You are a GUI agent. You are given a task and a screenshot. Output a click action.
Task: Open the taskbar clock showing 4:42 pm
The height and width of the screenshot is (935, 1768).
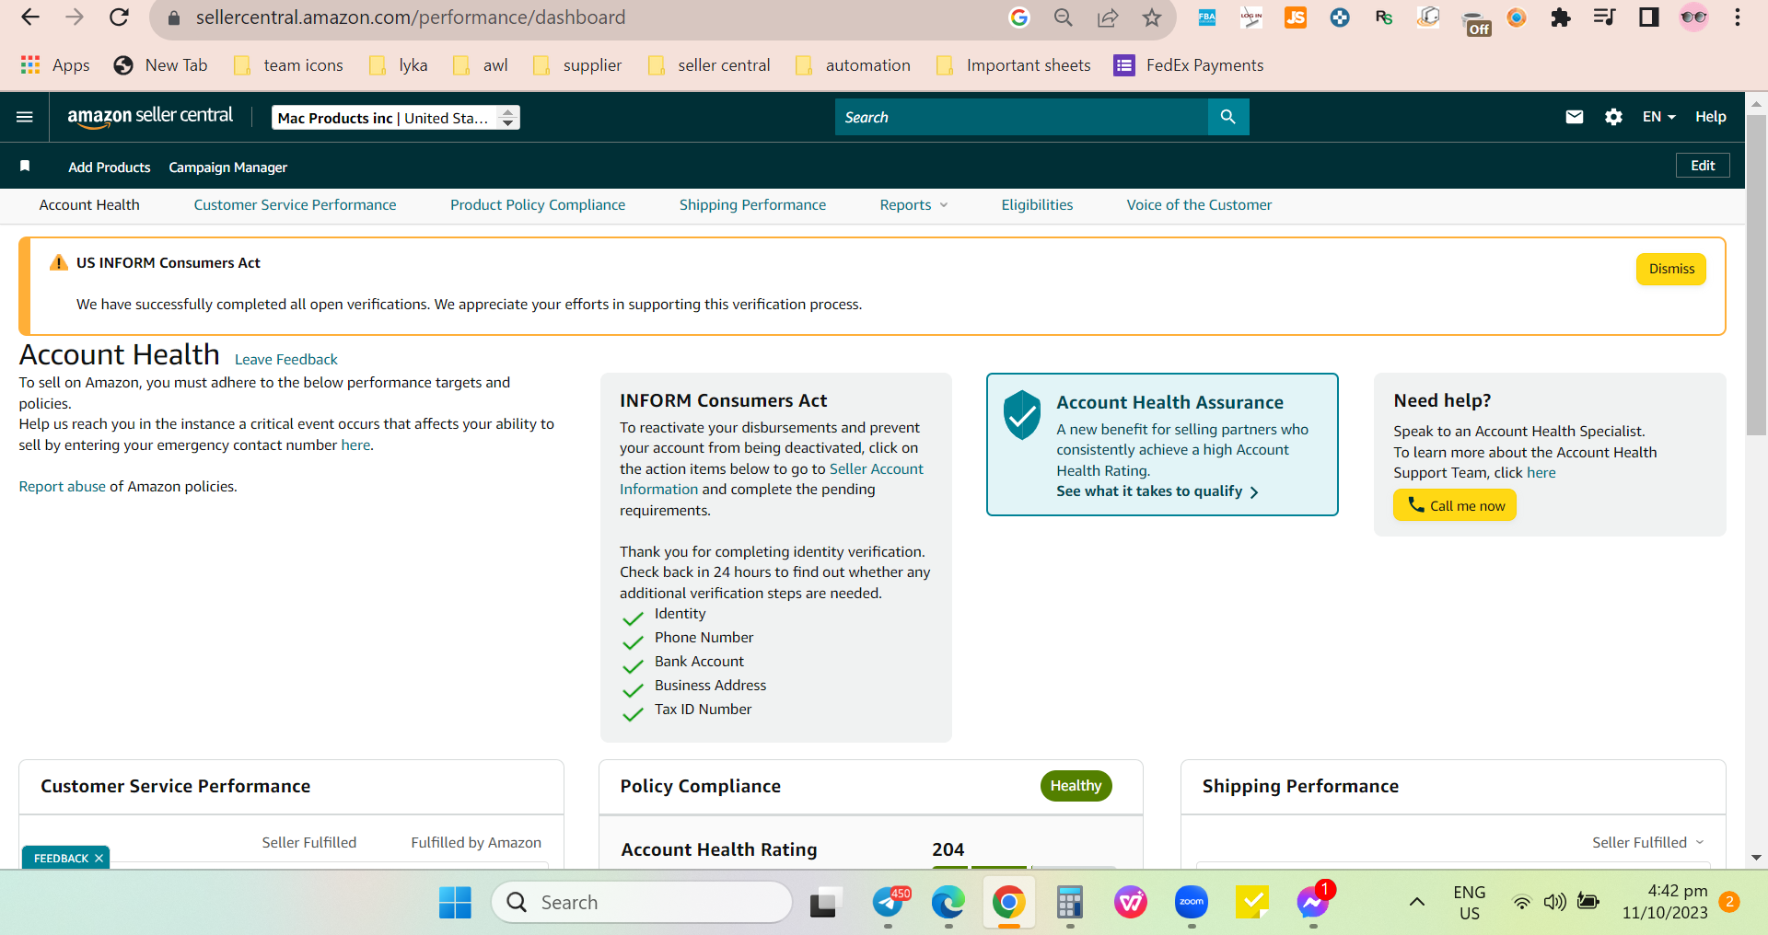point(1665,902)
